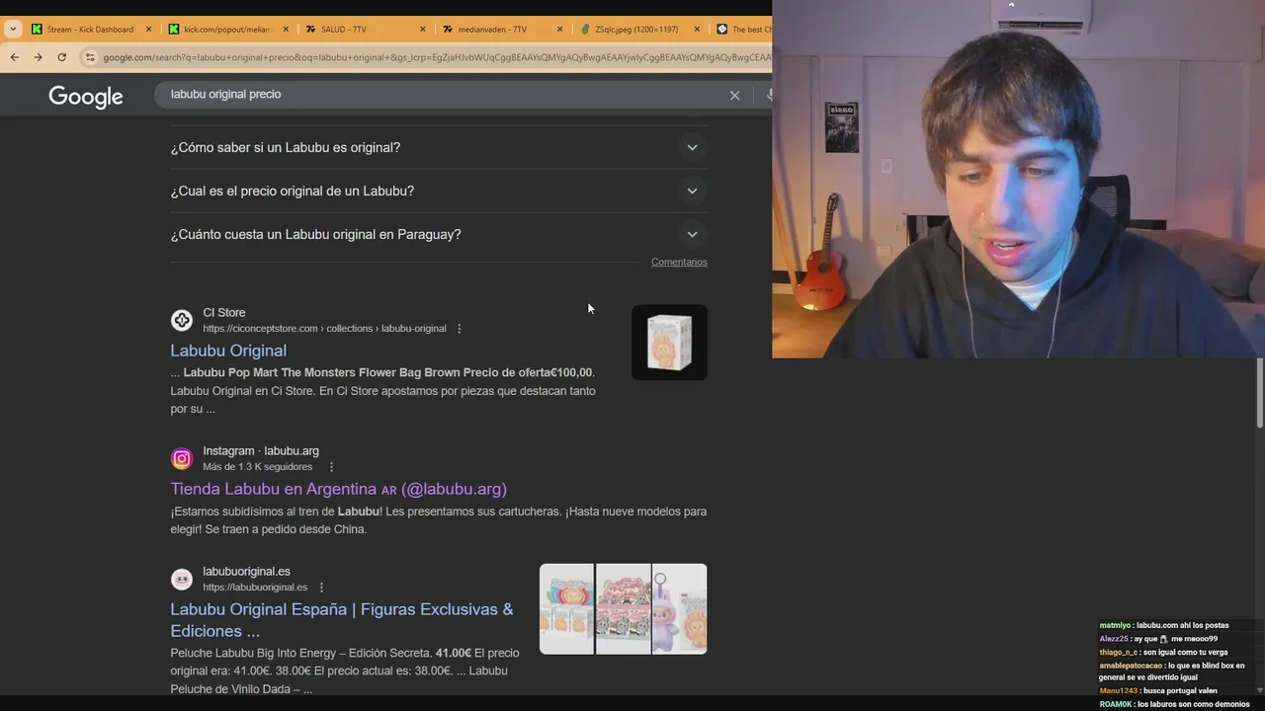Close the SALUD - 7TV tab
Screen dimensions: 1265x711
coord(423,30)
